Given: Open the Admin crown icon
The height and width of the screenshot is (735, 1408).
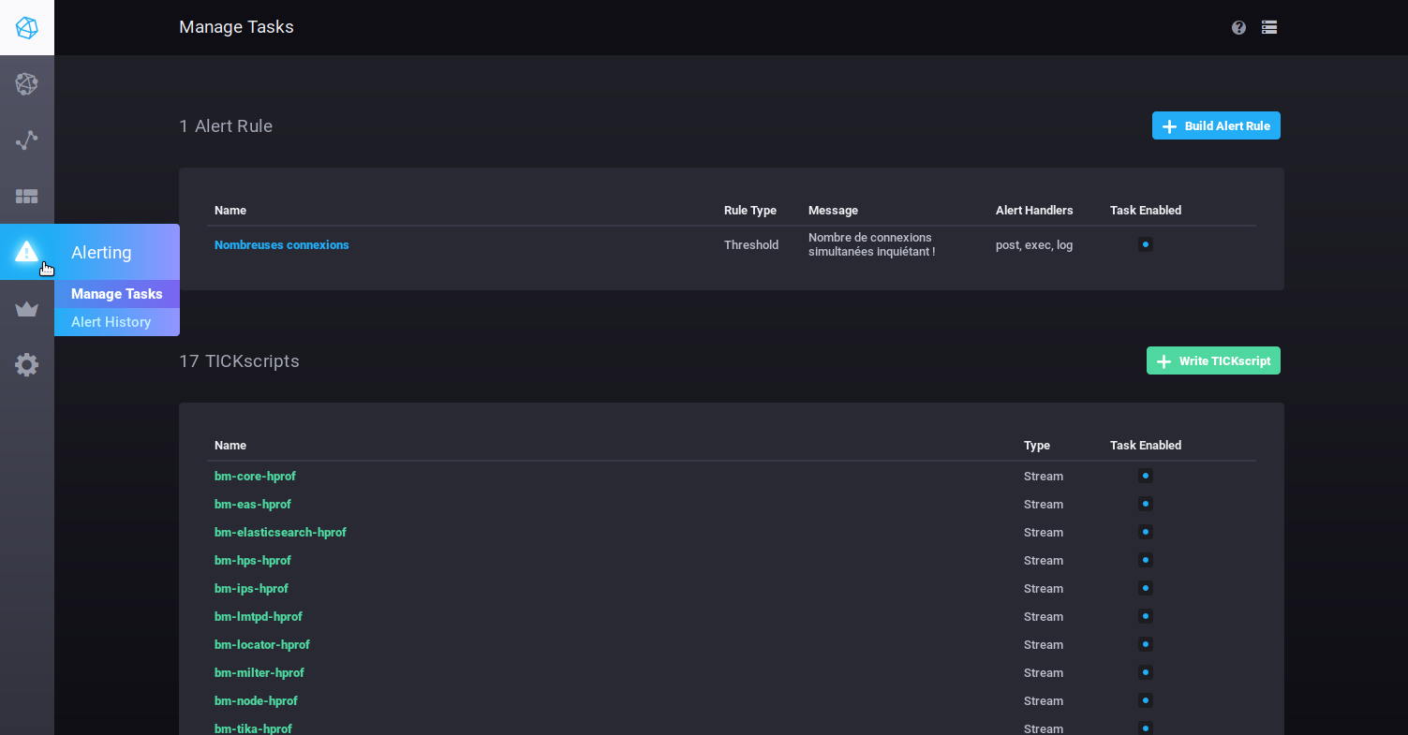Looking at the screenshot, I should point(27,309).
